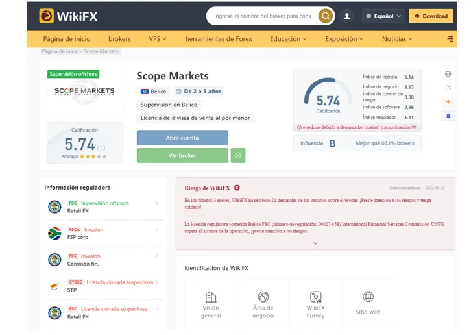Click Belize emblem of Supervisión offshore row
The width and height of the screenshot is (471, 335).
54,207
